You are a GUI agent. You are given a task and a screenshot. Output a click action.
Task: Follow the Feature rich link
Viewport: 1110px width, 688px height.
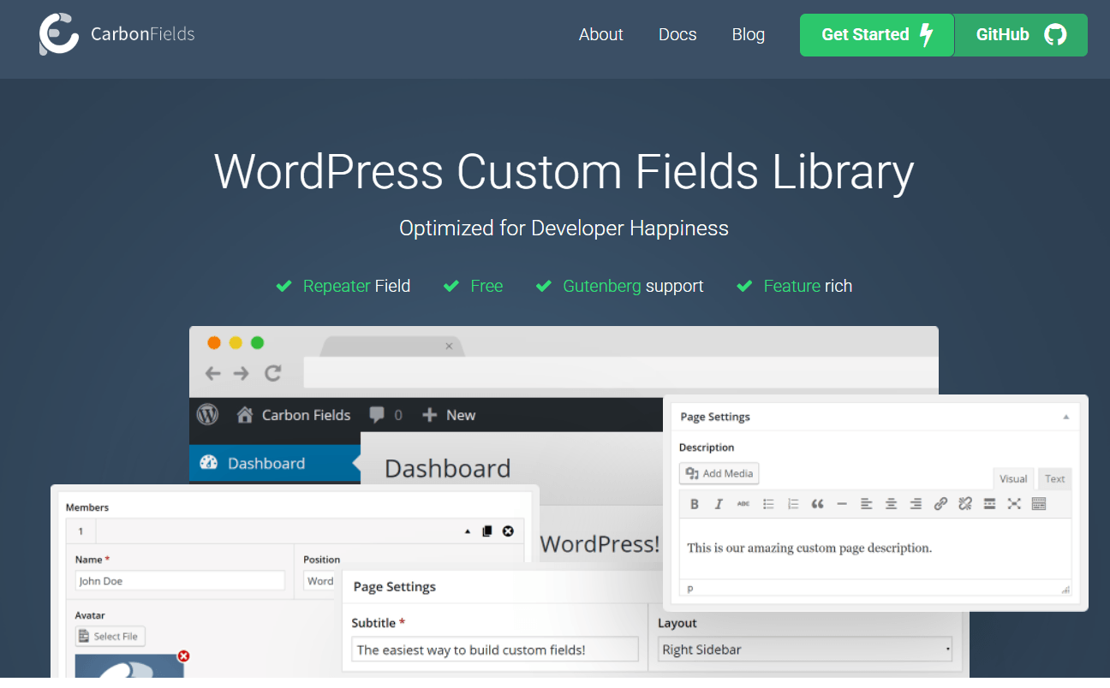click(808, 286)
